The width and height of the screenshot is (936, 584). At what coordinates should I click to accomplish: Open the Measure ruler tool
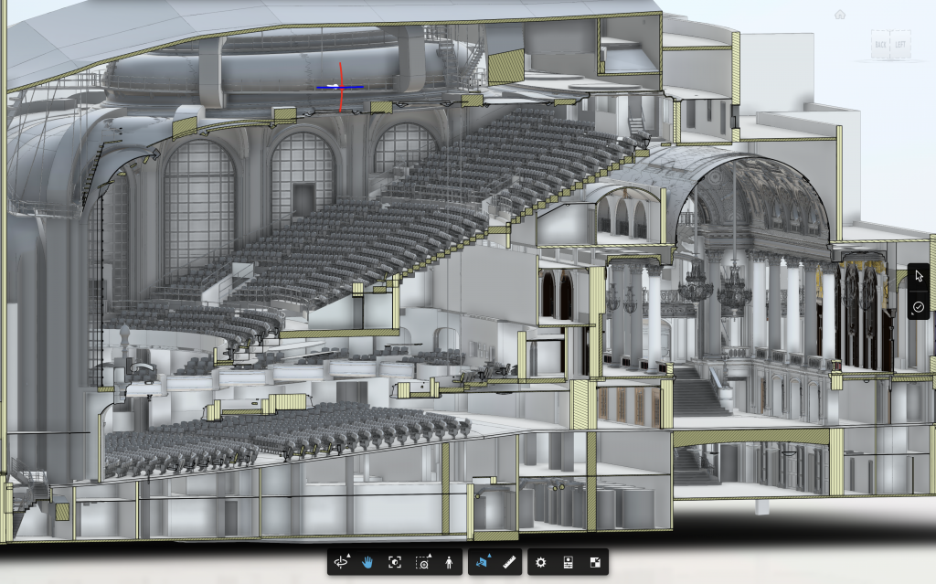(x=511, y=563)
